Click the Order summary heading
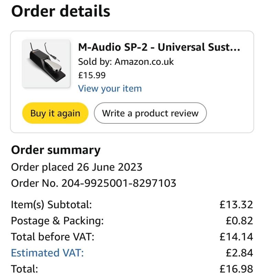The image size is (264, 279). pyautogui.click(x=56, y=150)
